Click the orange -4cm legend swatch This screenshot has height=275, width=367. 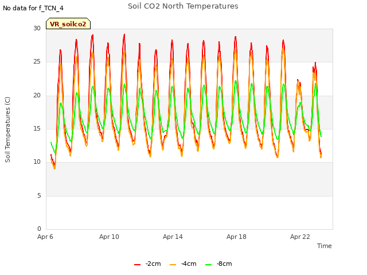pyautogui.click(x=173, y=265)
